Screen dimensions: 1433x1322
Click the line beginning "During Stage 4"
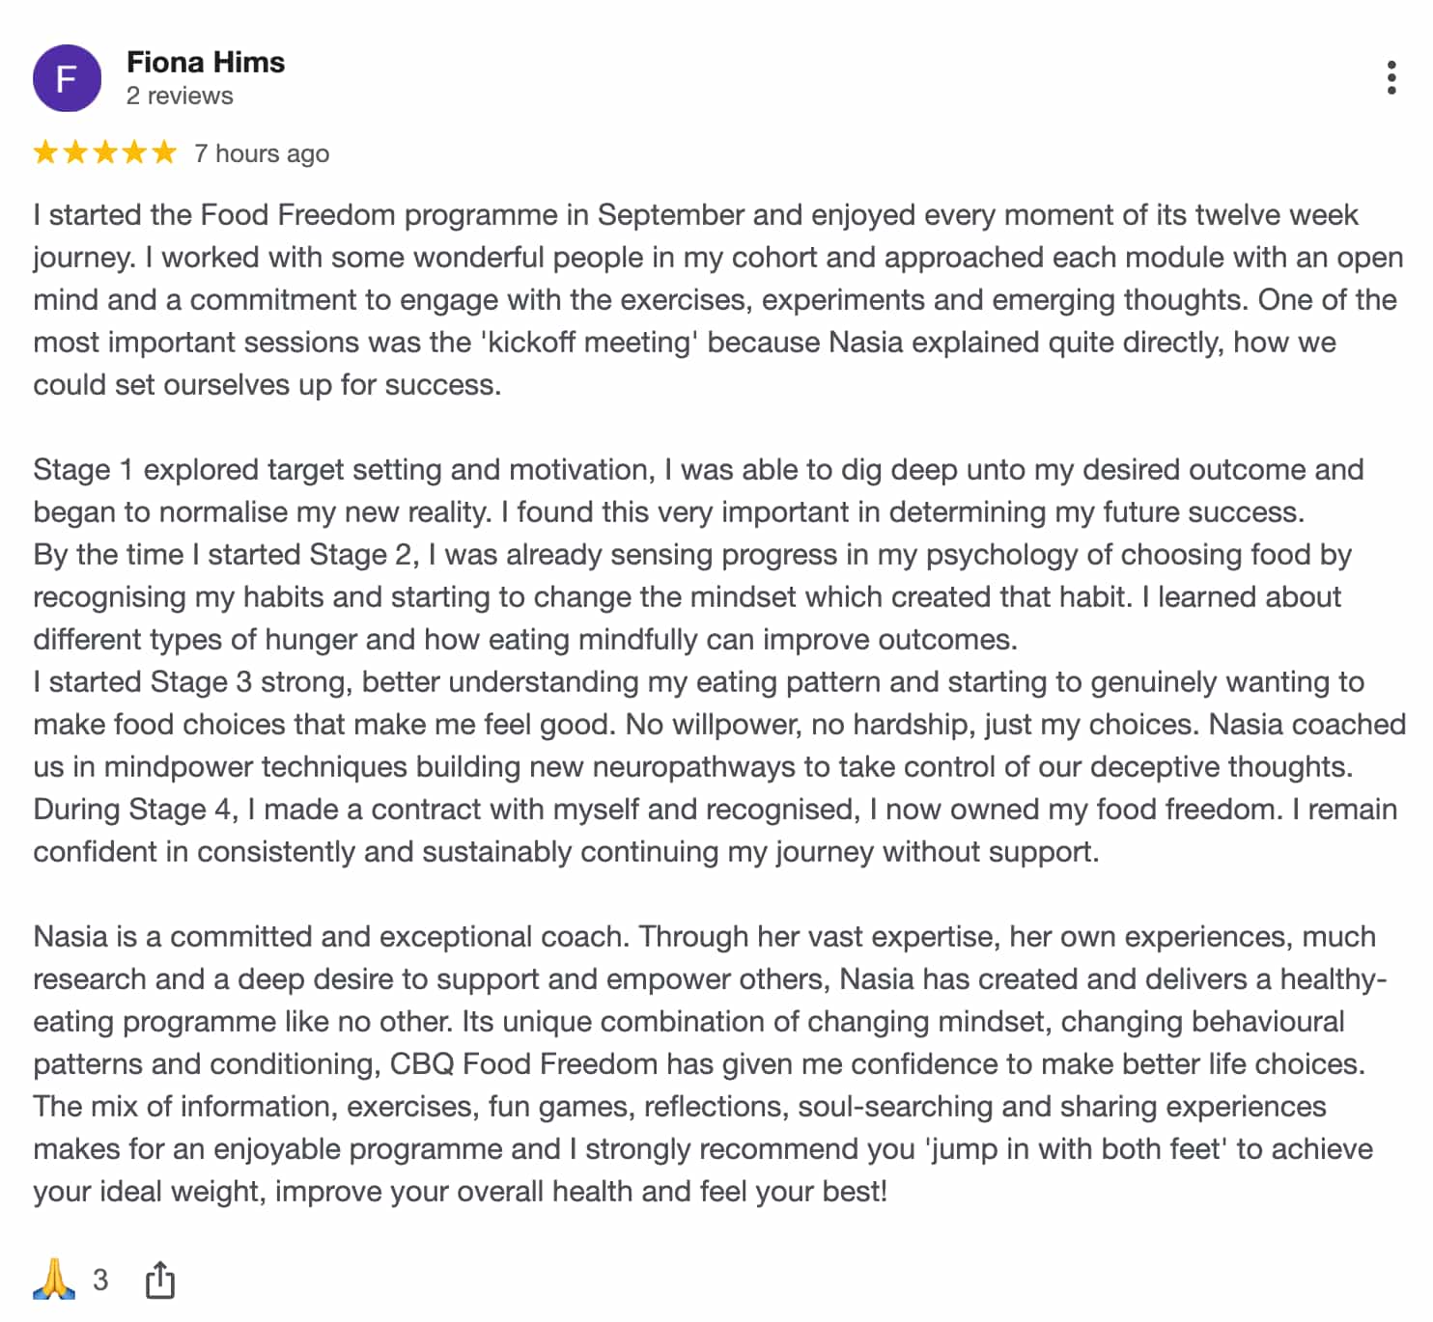(x=715, y=810)
